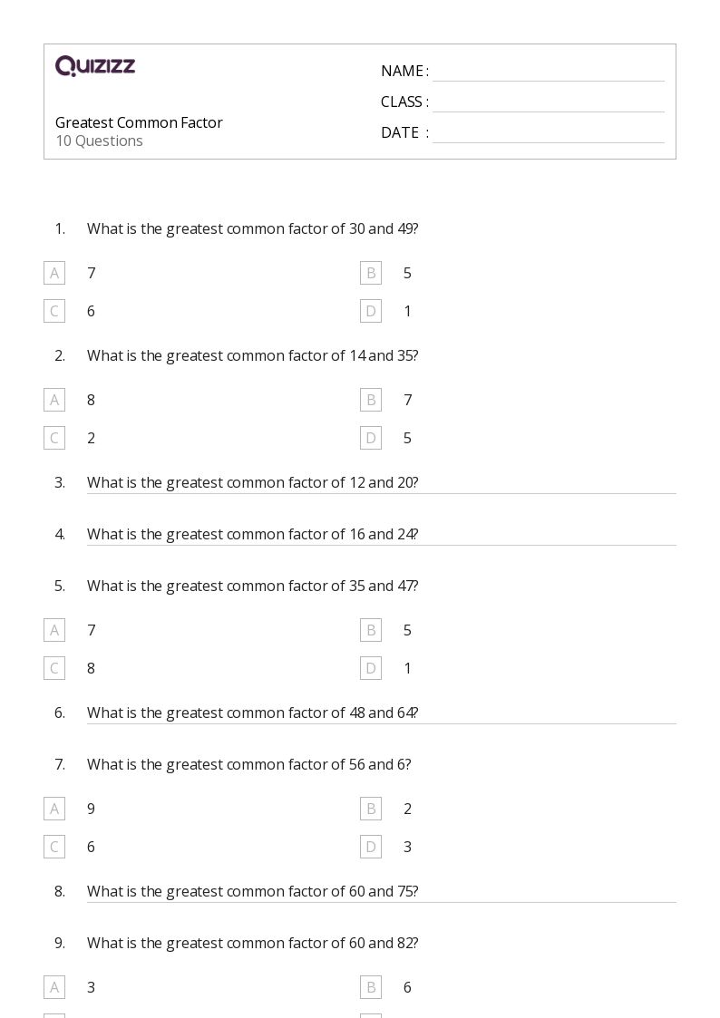
Task: Check answer box A with value 7 for question 5
Action: 54,630
